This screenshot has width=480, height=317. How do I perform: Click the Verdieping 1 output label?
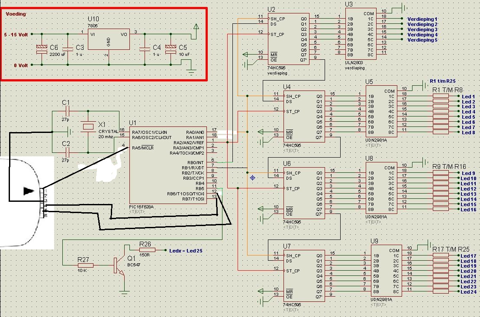point(422,19)
